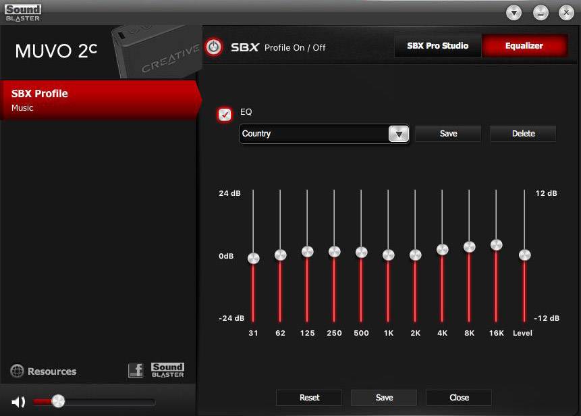This screenshot has height=416, width=581.
Task: Click the Sound Blaster badge near Resources
Action: 168,369
